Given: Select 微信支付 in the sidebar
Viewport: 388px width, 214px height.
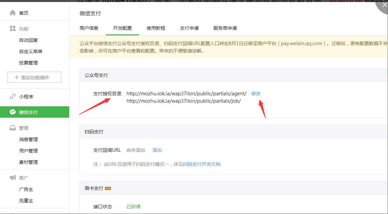Looking at the screenshot, I should point(35,112).
